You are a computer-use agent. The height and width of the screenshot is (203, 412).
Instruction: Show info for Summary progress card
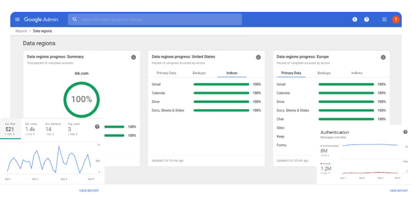[x=133, y=57]
